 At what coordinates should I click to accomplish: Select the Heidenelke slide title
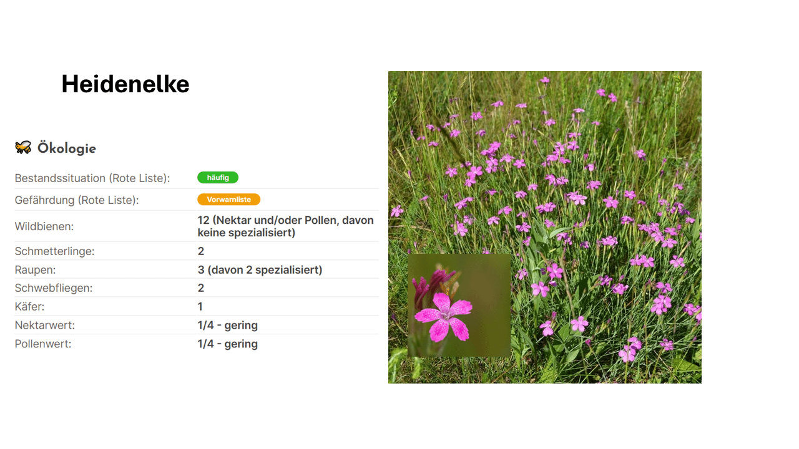click(x=125, y=84)
